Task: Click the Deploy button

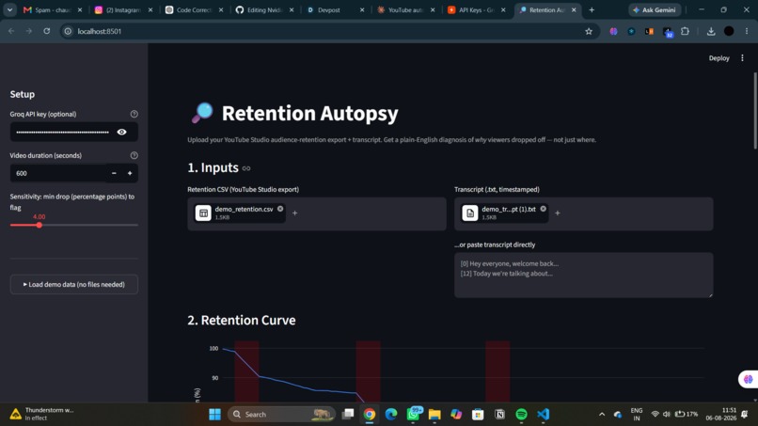Action: [719, 58]
